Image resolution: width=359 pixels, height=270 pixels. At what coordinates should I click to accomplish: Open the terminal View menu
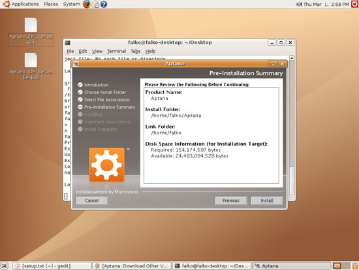(97, 51)
